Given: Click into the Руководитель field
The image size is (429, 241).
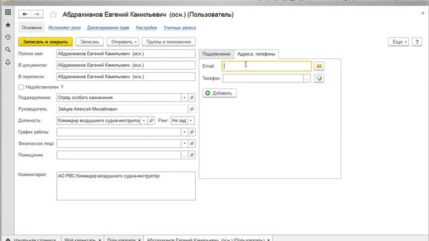Looking at the screenshot, I should (122, 109).
